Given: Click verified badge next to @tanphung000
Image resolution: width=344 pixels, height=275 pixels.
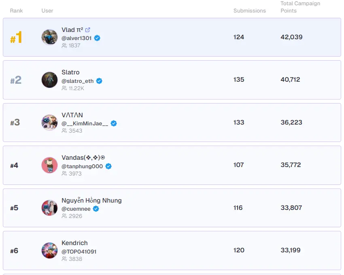Looking at the screenshot, I should (108, 166).
